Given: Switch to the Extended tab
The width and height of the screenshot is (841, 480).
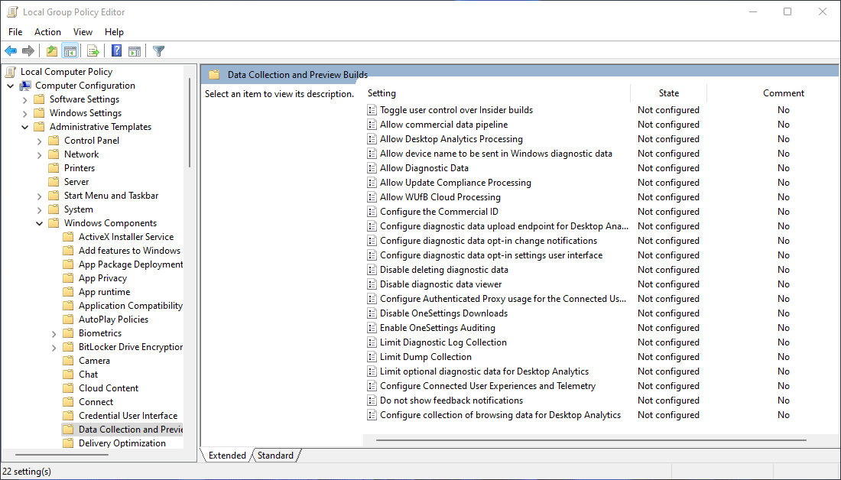Looking at the screenshot, I should [x=227, y=456].
